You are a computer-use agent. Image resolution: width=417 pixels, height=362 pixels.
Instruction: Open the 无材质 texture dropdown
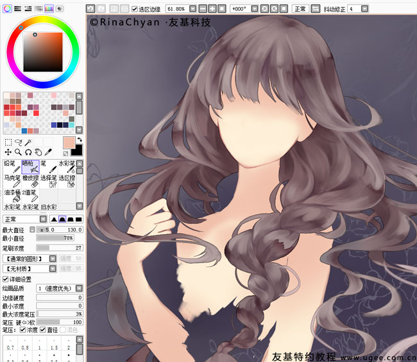[53, 269]
